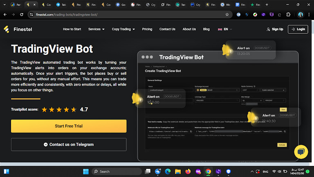This screenshot has height=177, width=314.
Task: Click the Name field in bot preview
Action: [170, 90]
